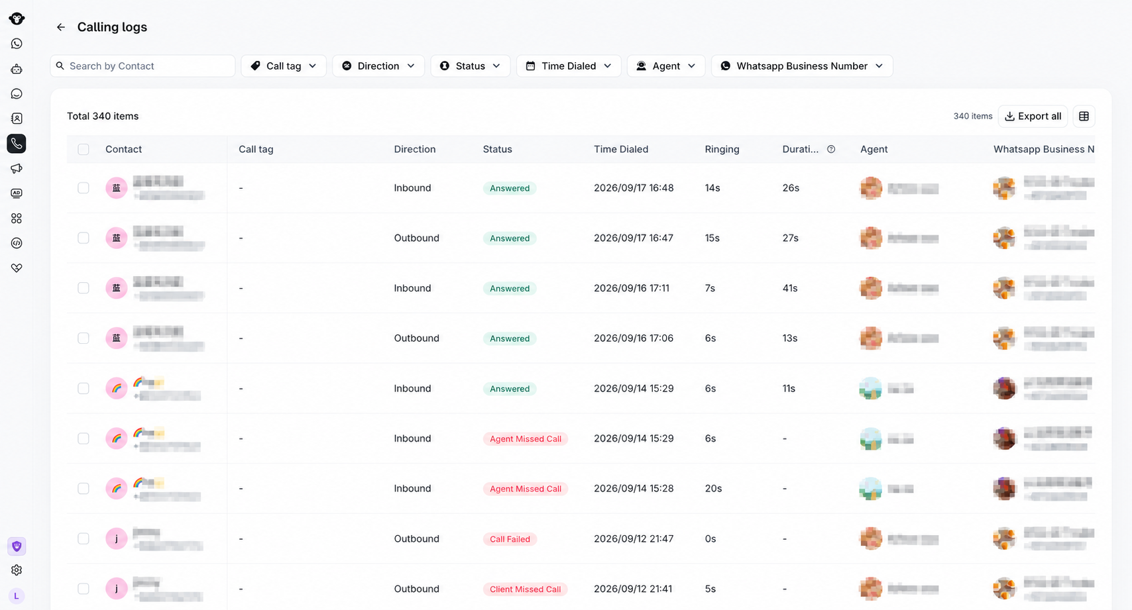The image size is (1132, 610).
Task: Click the Call Failed status badge
Action: coord(510,539)
